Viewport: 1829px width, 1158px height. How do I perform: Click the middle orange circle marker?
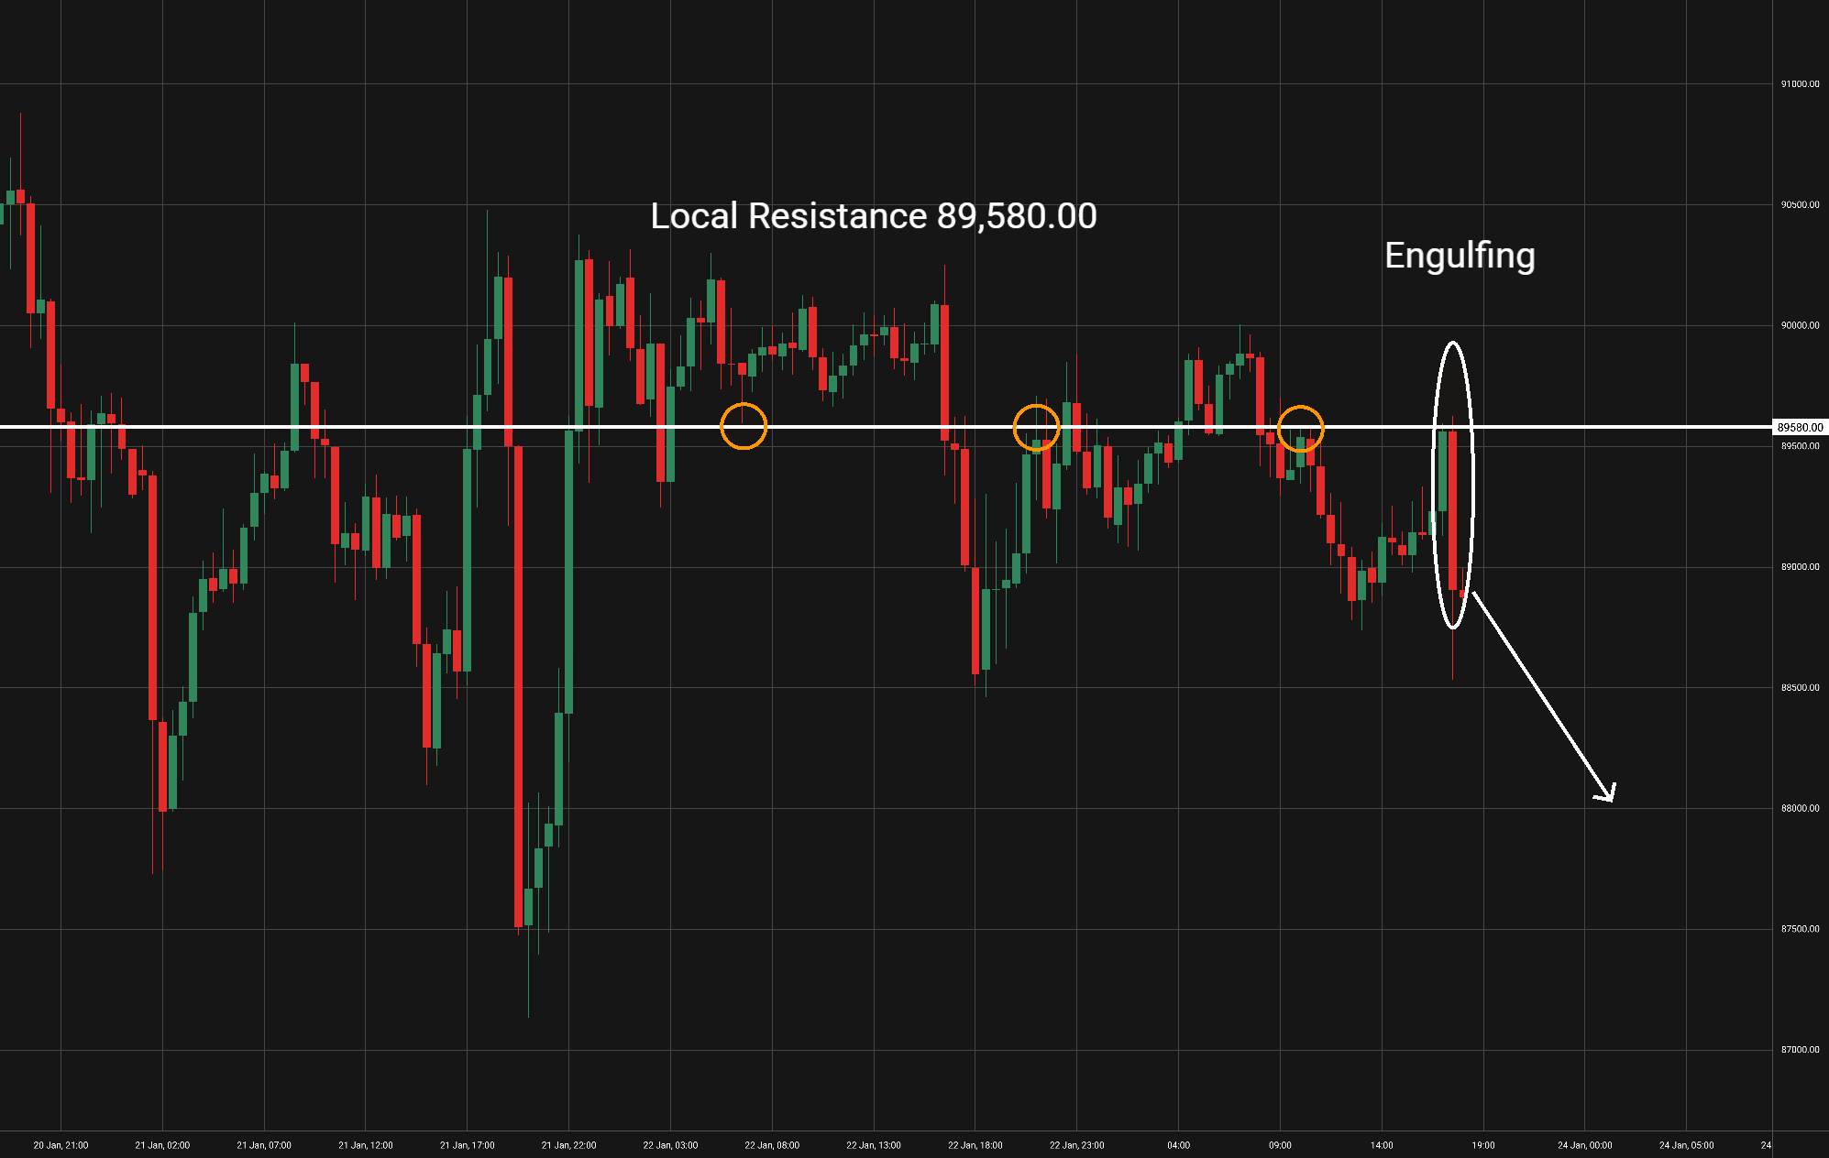point(1036,427)
